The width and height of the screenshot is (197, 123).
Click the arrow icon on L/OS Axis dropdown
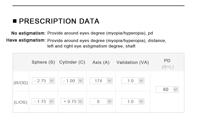(x=109, y=101)
